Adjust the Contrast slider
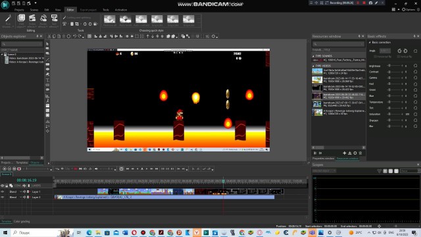This screenshot has height=237, width=421. (395, 72)
